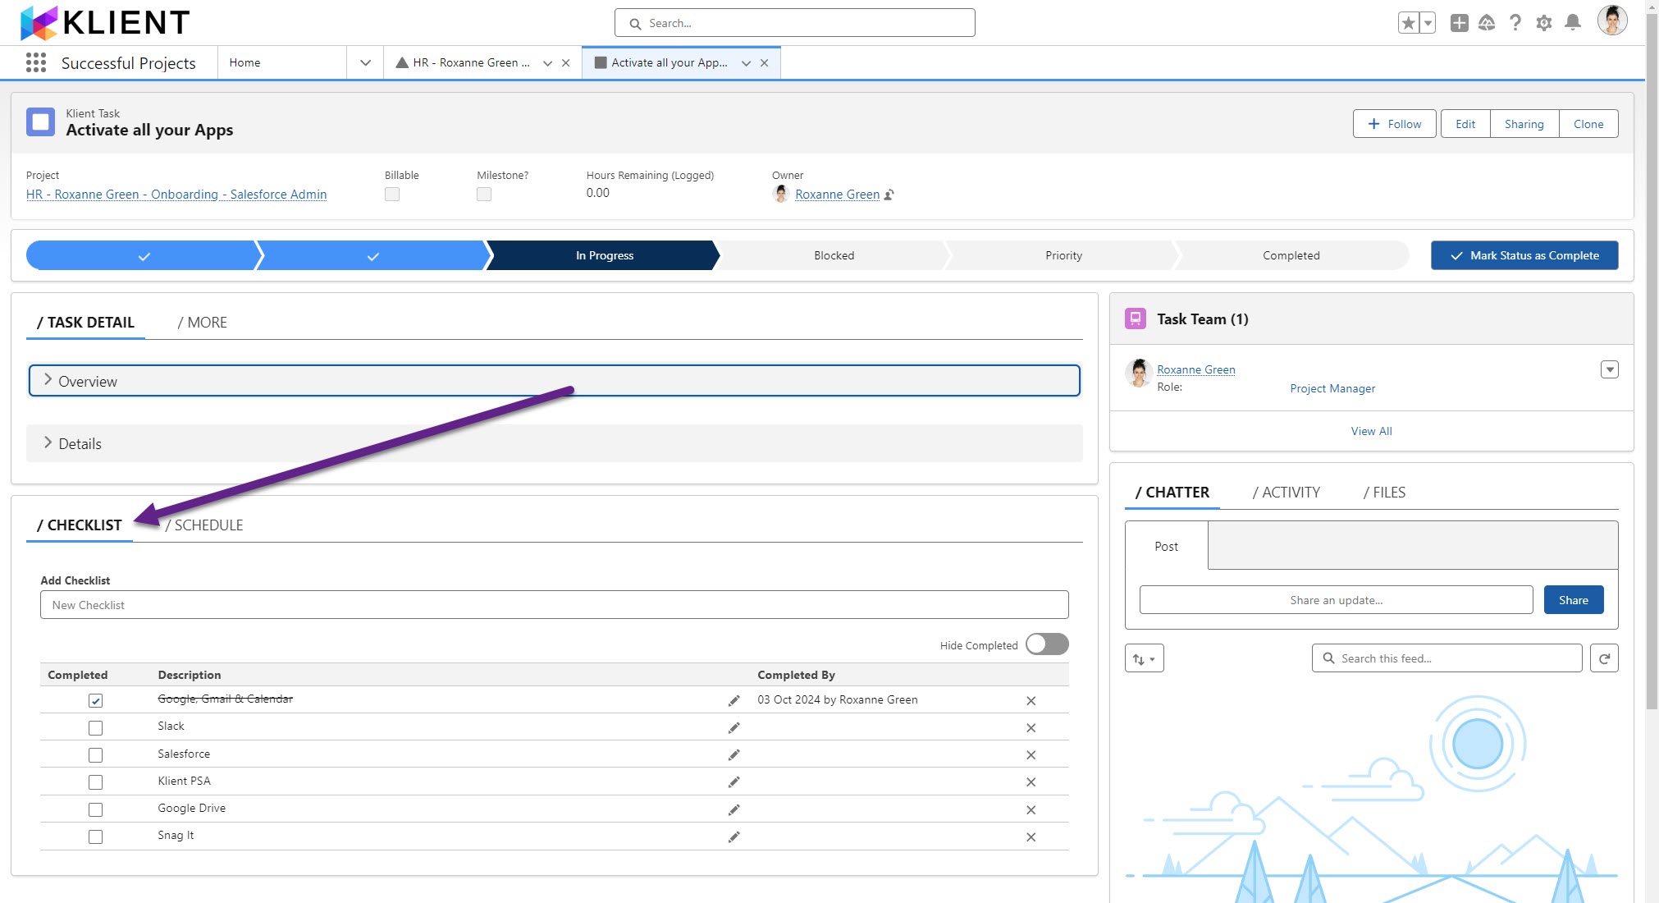Viewport: 1659px width, 903px height.
Task: Click the Edit button
Action: pos(1465,124)
